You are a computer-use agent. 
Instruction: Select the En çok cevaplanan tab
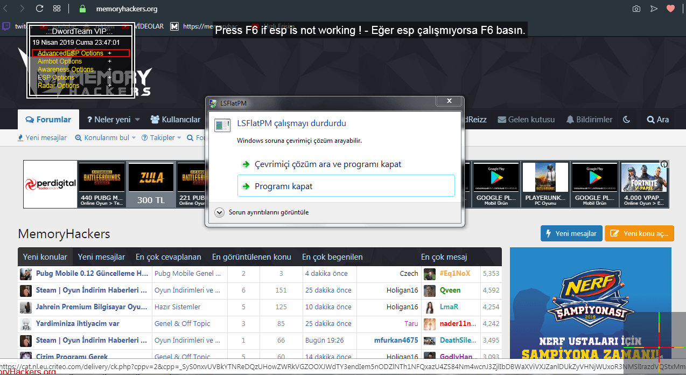[x=169, y=257]
